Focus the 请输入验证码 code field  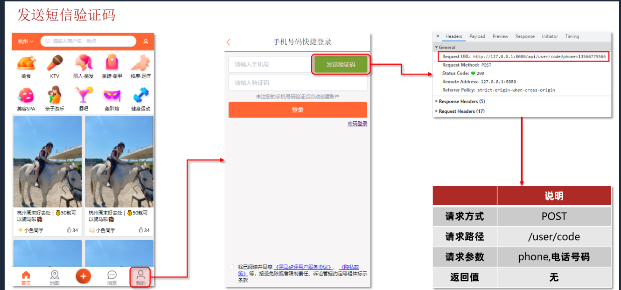click(298, 83)
